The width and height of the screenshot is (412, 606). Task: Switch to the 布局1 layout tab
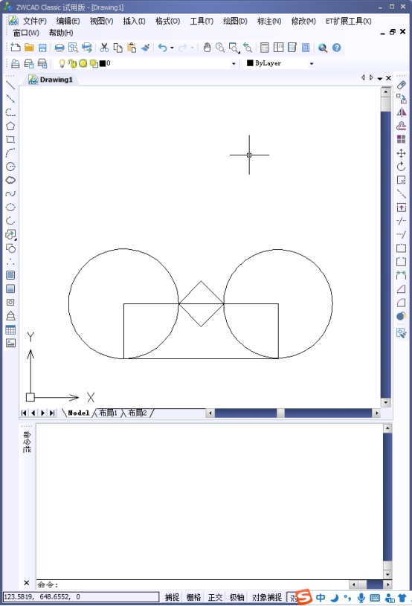(109, 413)
